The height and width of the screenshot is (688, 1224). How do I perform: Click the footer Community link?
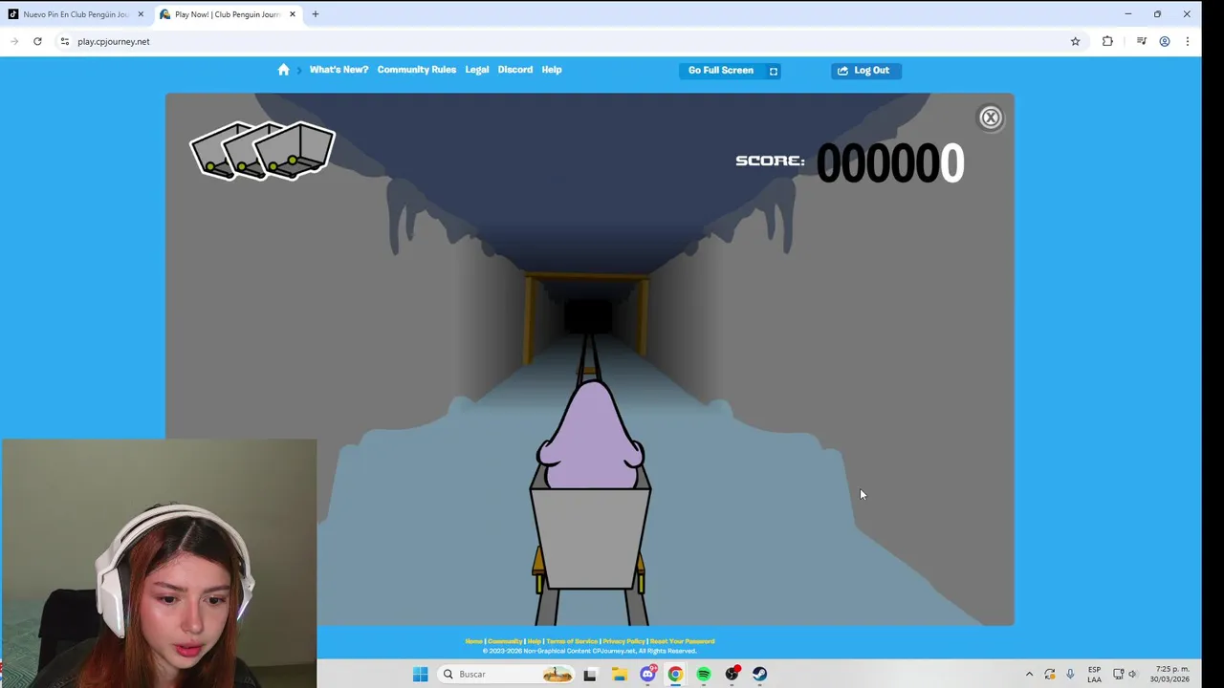(x=505, y=641)
